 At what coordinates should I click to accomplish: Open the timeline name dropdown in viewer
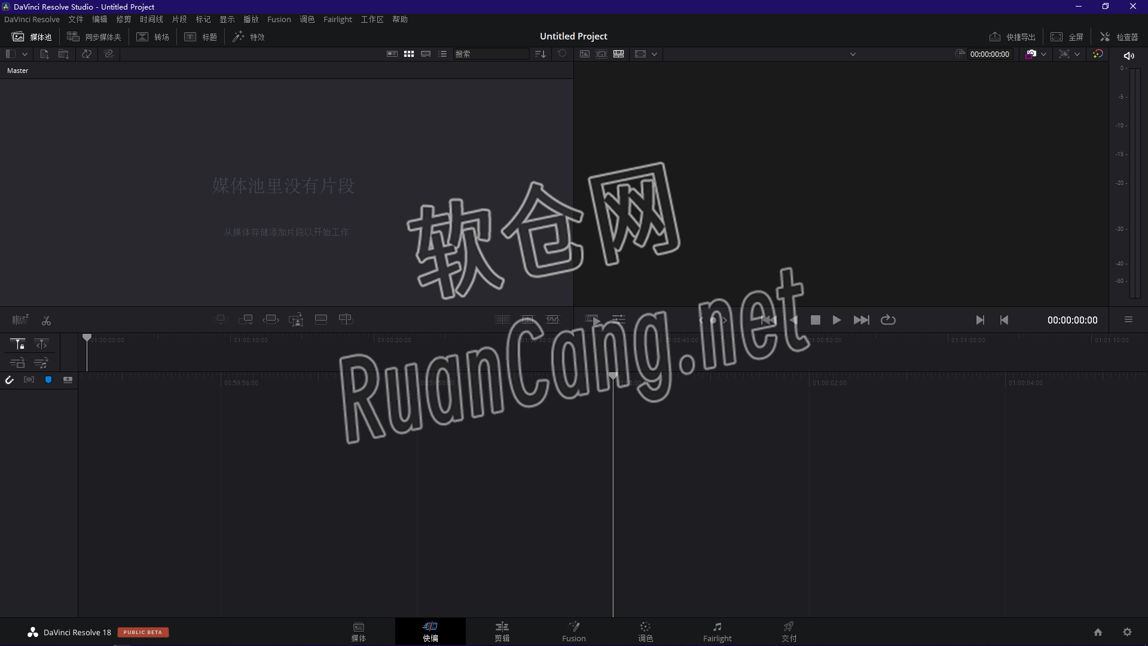coord(853,54)
